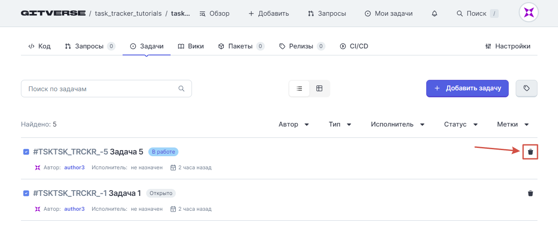Switch to the Вики tab
This screenshot has height=226, width=558.
point(191,46)
